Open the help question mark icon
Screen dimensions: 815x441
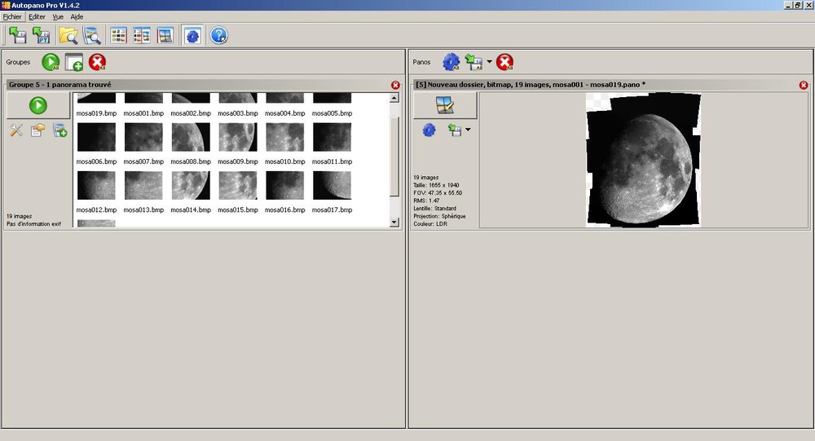(x=218, y=35)
